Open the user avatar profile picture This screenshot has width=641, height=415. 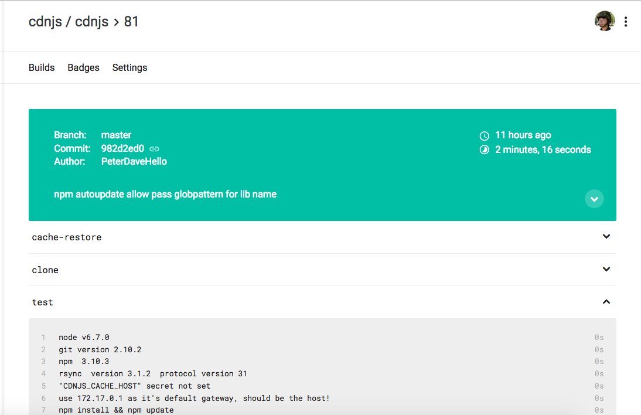(605, 21)
